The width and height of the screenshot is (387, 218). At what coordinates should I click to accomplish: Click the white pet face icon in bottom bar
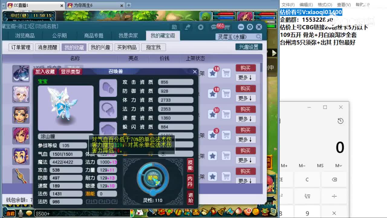coord(140,212)
